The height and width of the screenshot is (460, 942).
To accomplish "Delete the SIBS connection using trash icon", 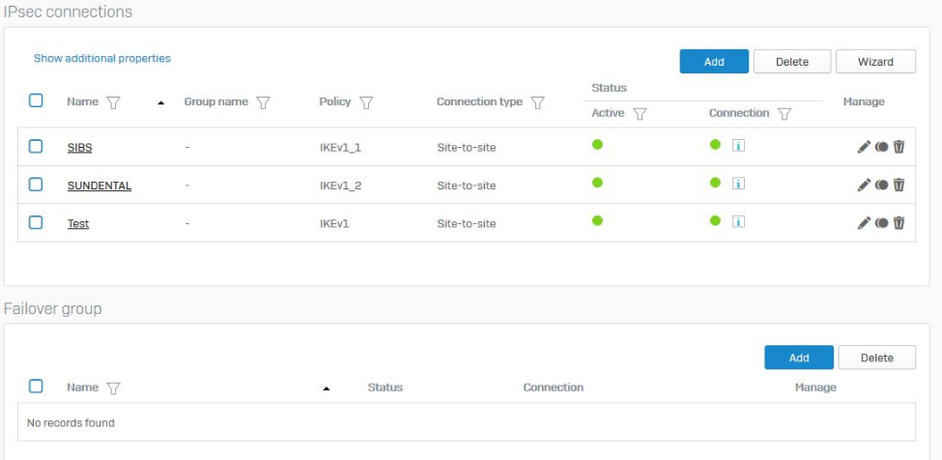I will point(899,147).
